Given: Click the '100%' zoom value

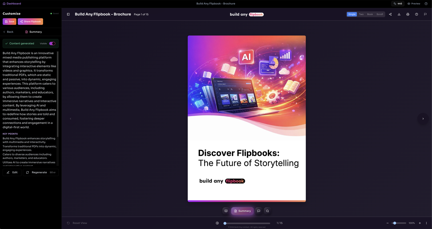Looking at the screenshot, I should tap(412, 223).
